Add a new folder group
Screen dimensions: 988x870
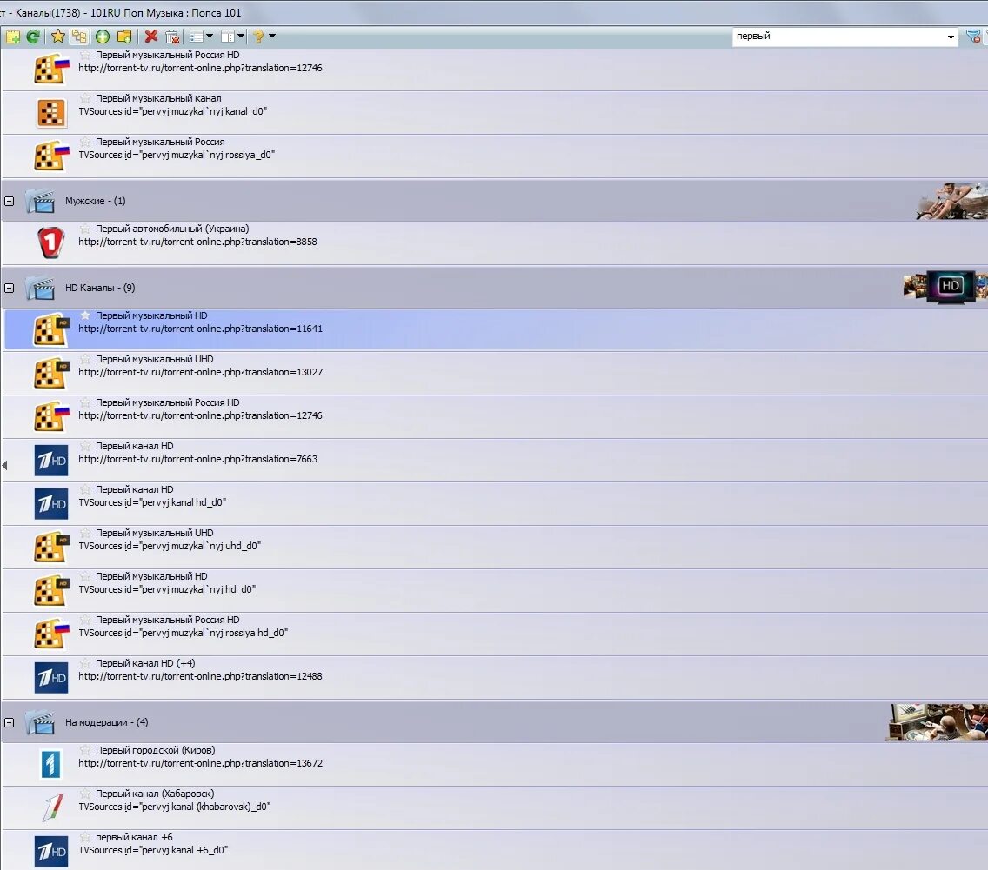click(124, 37)
